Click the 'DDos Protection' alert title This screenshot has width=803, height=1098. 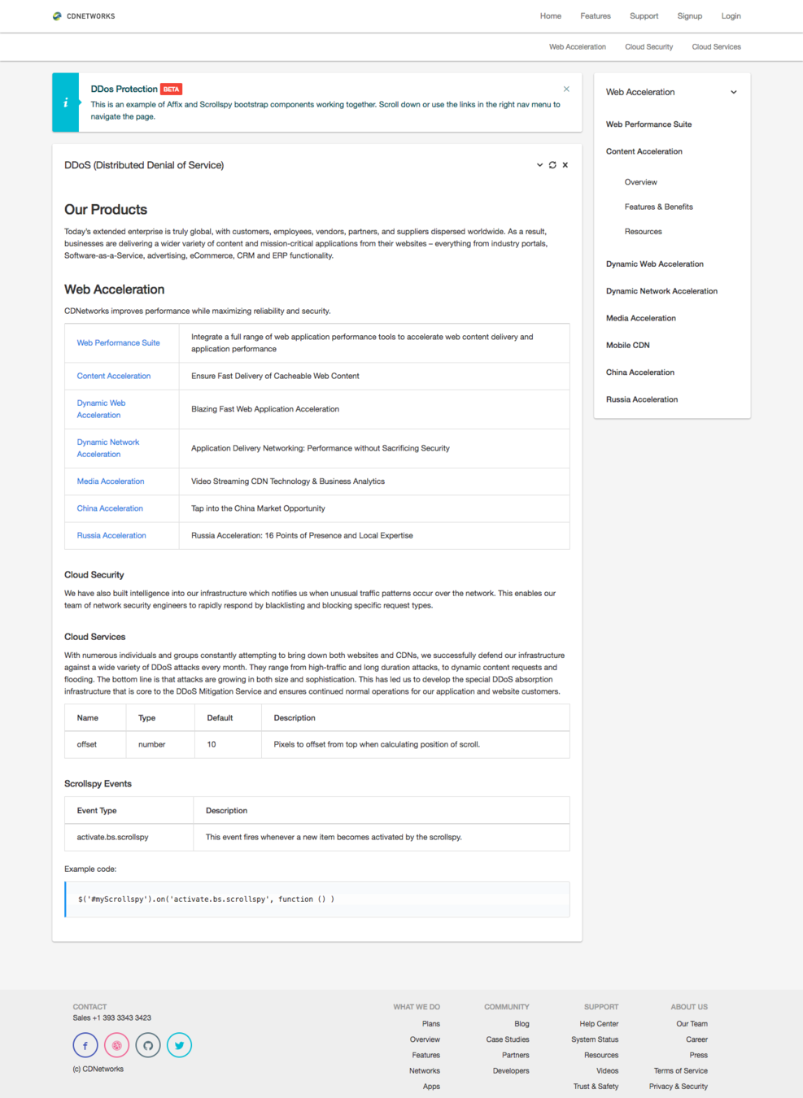[x=124, y=89]
